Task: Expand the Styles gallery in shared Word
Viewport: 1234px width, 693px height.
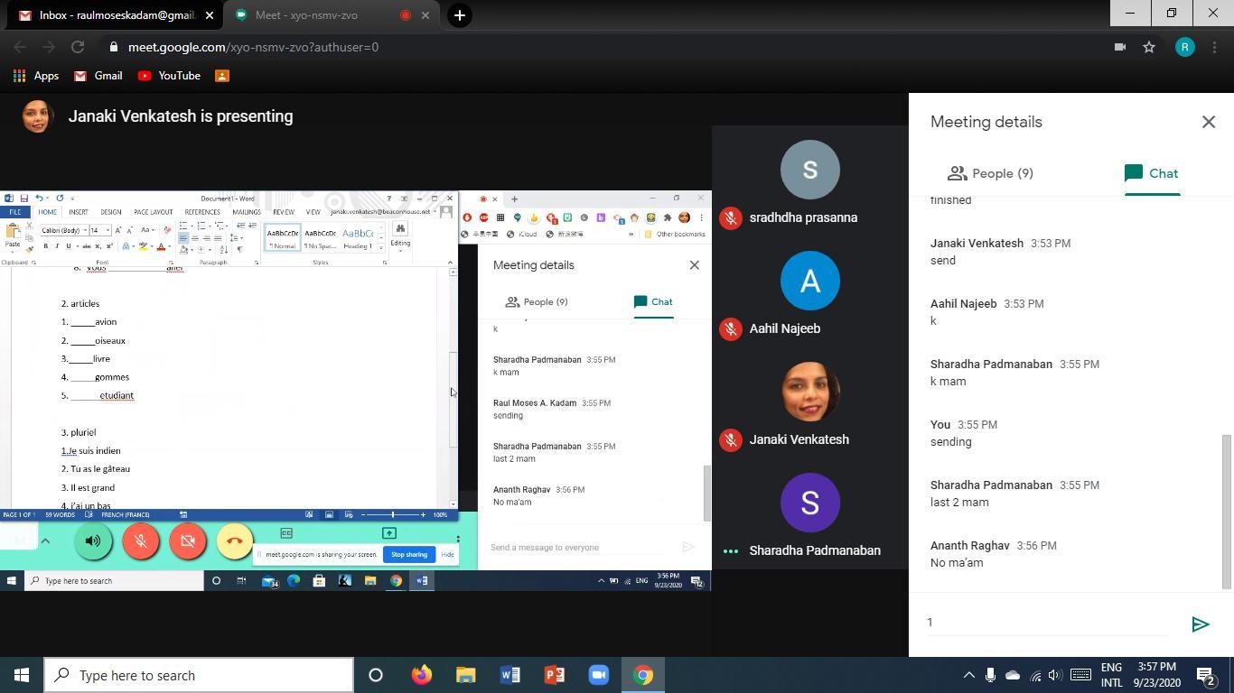Action: click(381, 247)
